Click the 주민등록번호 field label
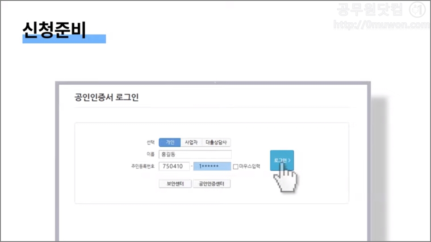Screen dimensions: 431x242 click(142, 166)
